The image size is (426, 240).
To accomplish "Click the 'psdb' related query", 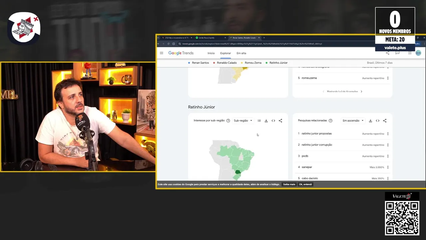I will point(305,156).
